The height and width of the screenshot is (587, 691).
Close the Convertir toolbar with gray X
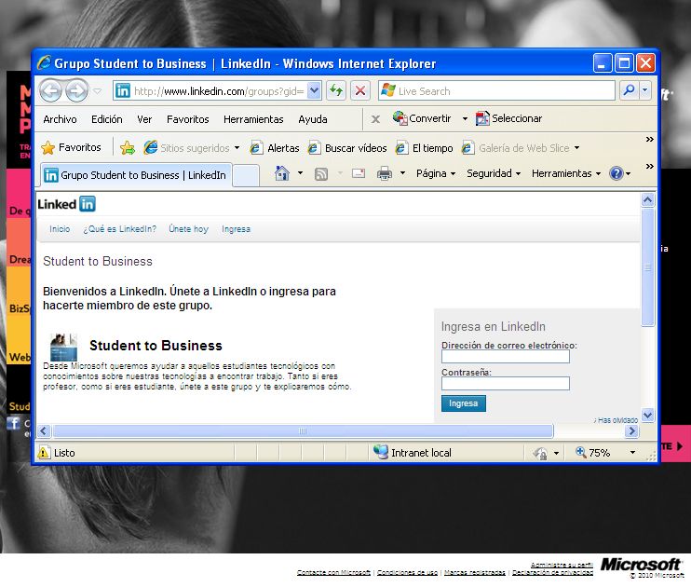(375, 119)
